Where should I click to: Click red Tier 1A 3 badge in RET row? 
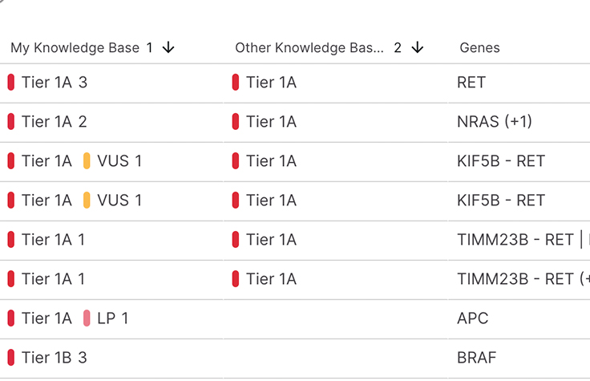tap(47, 83)
